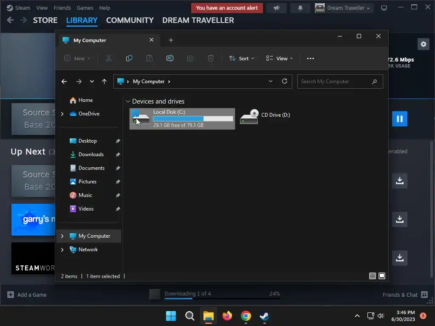Click Steam icon in the taskbar
Screen dimensions: 435x326
[264, 316]
